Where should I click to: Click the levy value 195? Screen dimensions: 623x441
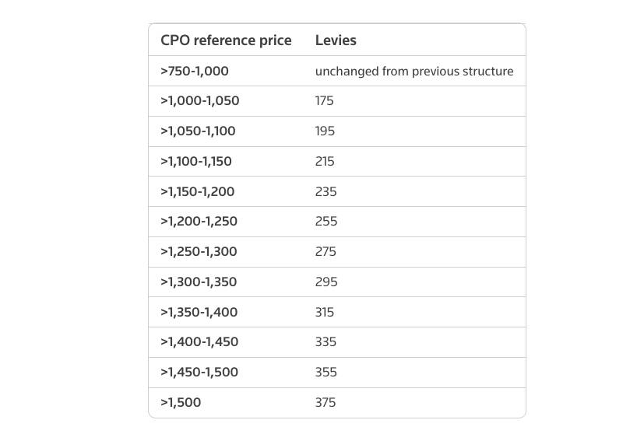(325, 131)
